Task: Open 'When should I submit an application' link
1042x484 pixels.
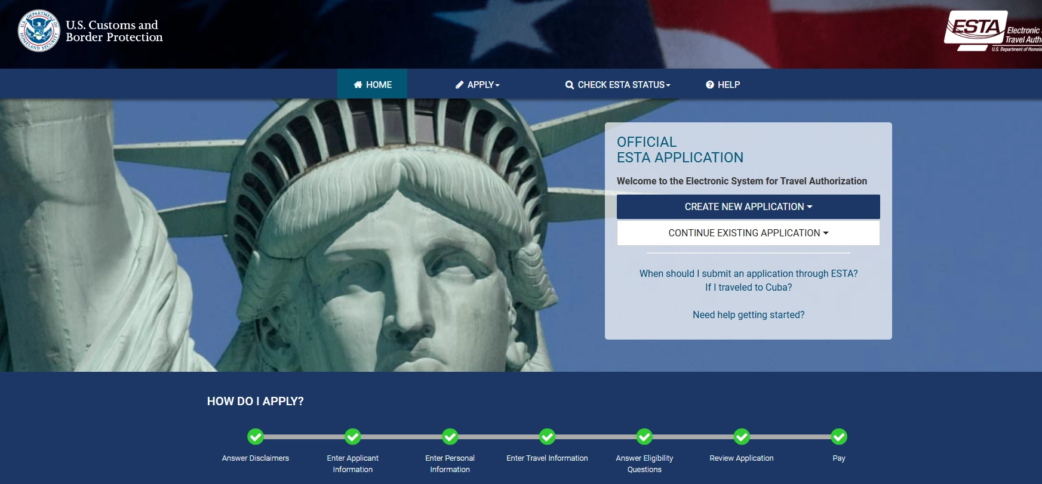Action: 748,273
